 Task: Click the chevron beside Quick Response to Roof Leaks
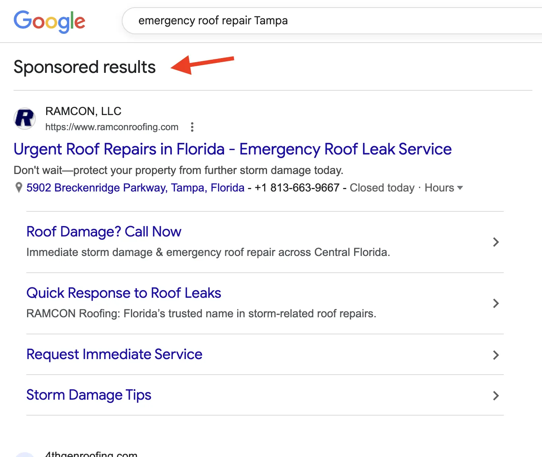(x=496, y=303)
